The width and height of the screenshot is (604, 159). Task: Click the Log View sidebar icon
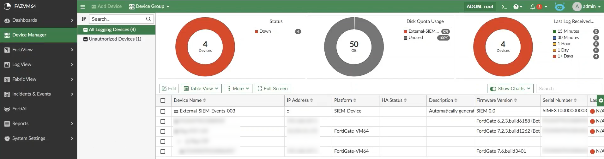[x=7, y=65]
